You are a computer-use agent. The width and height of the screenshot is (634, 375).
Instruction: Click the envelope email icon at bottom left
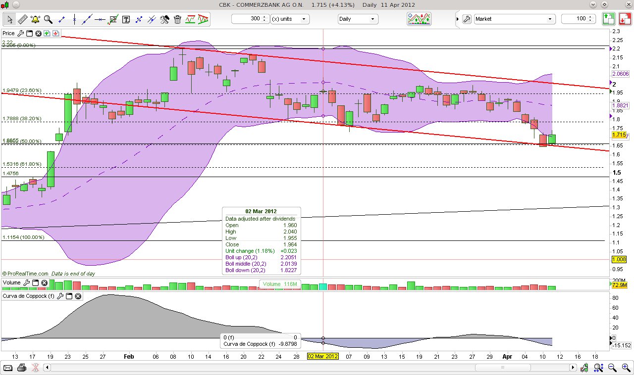pos(8,368)
